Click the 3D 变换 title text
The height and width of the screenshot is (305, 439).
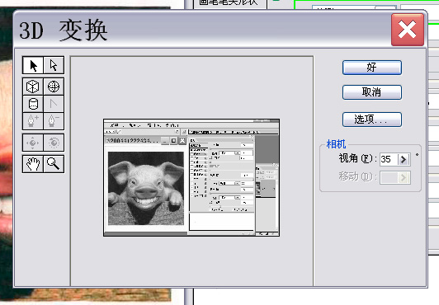coord(64,30)
